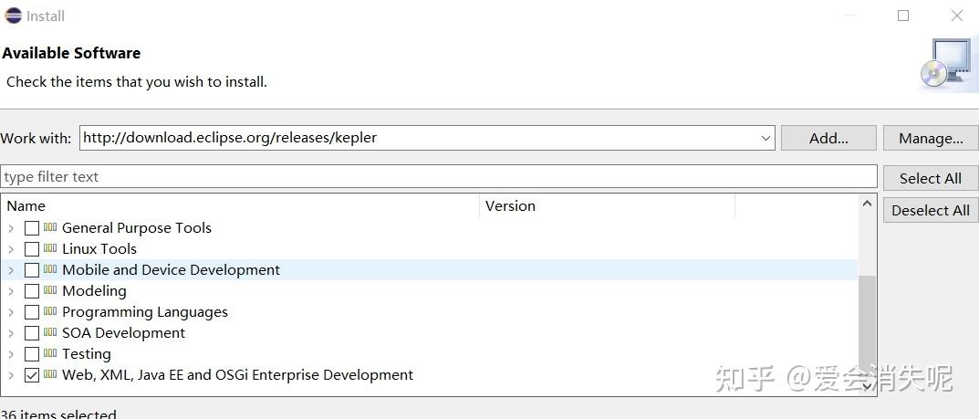979x419 pixels.
Task: Click the Name column header
Action: point(241,206)
